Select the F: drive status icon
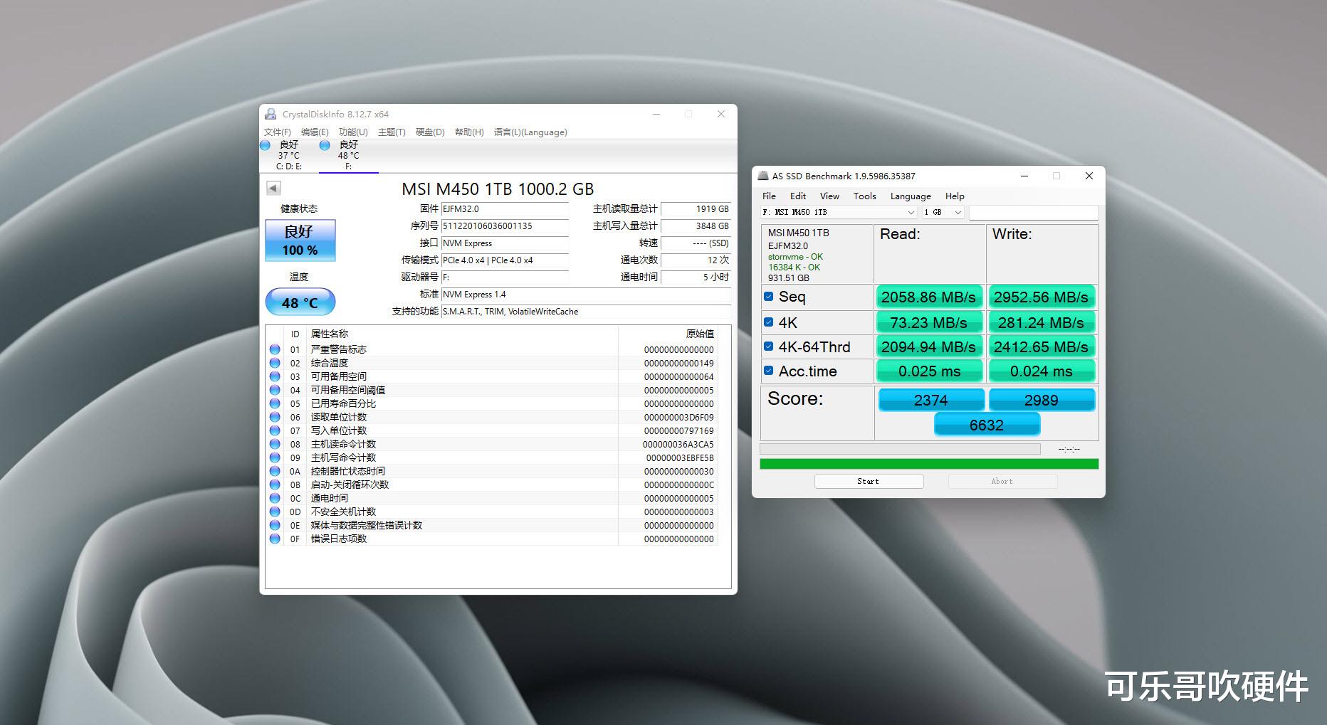This screenshot has height=725, width=1327. 325,145
